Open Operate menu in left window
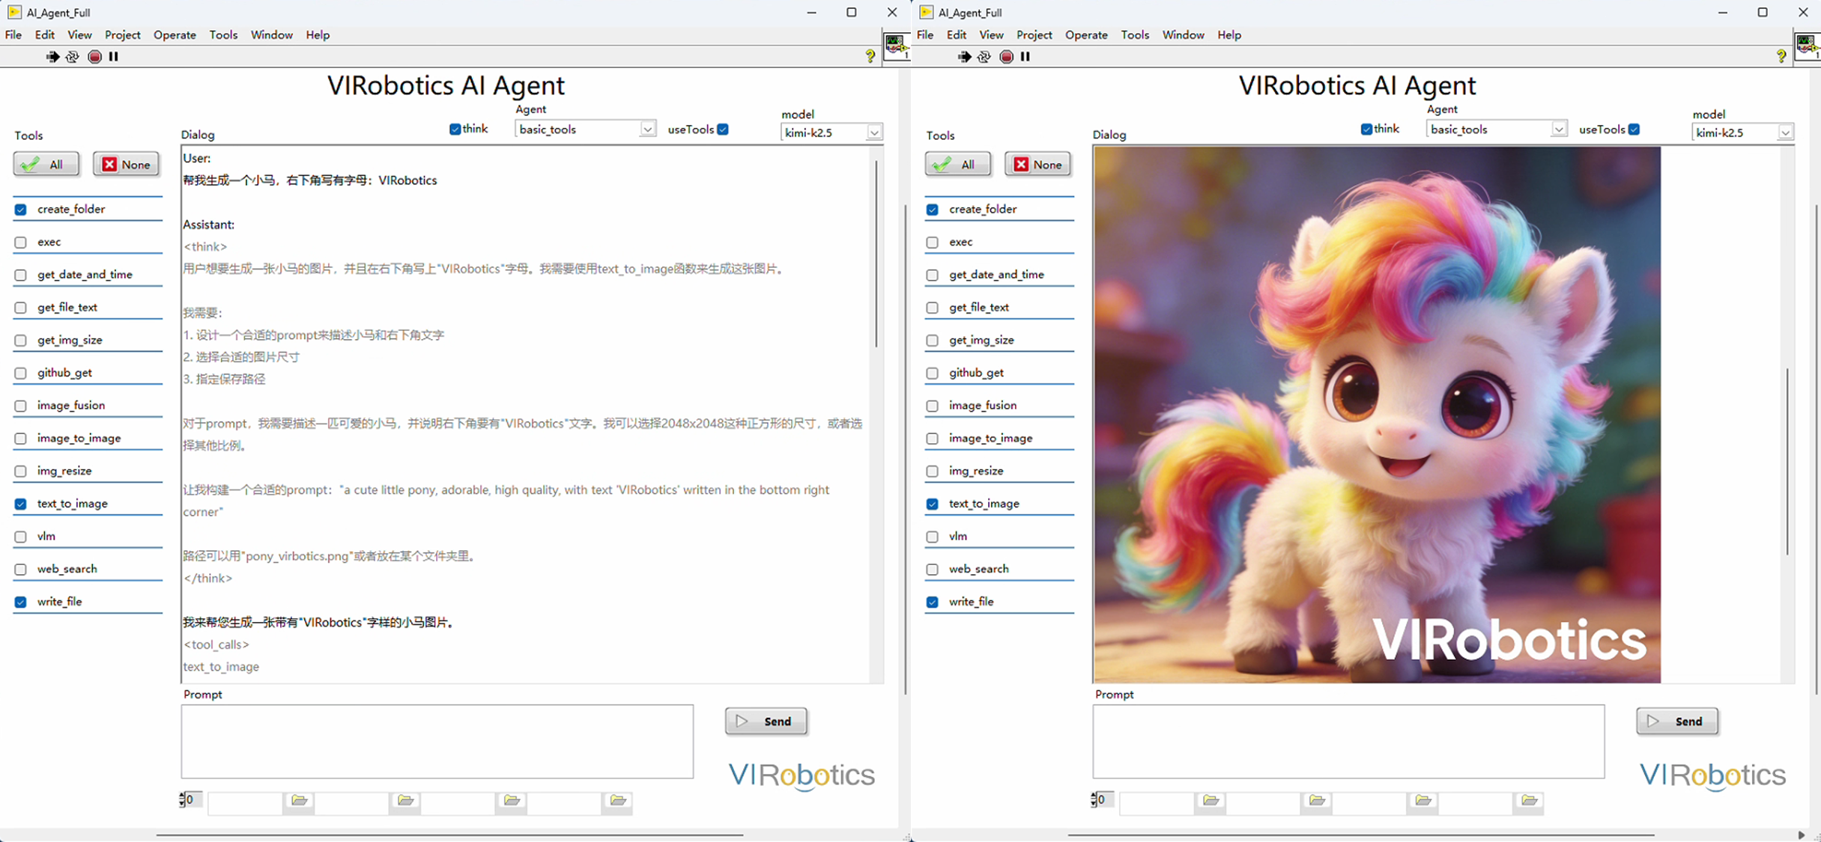Viewport: 1821px width, 842px height. click(175, 35)
